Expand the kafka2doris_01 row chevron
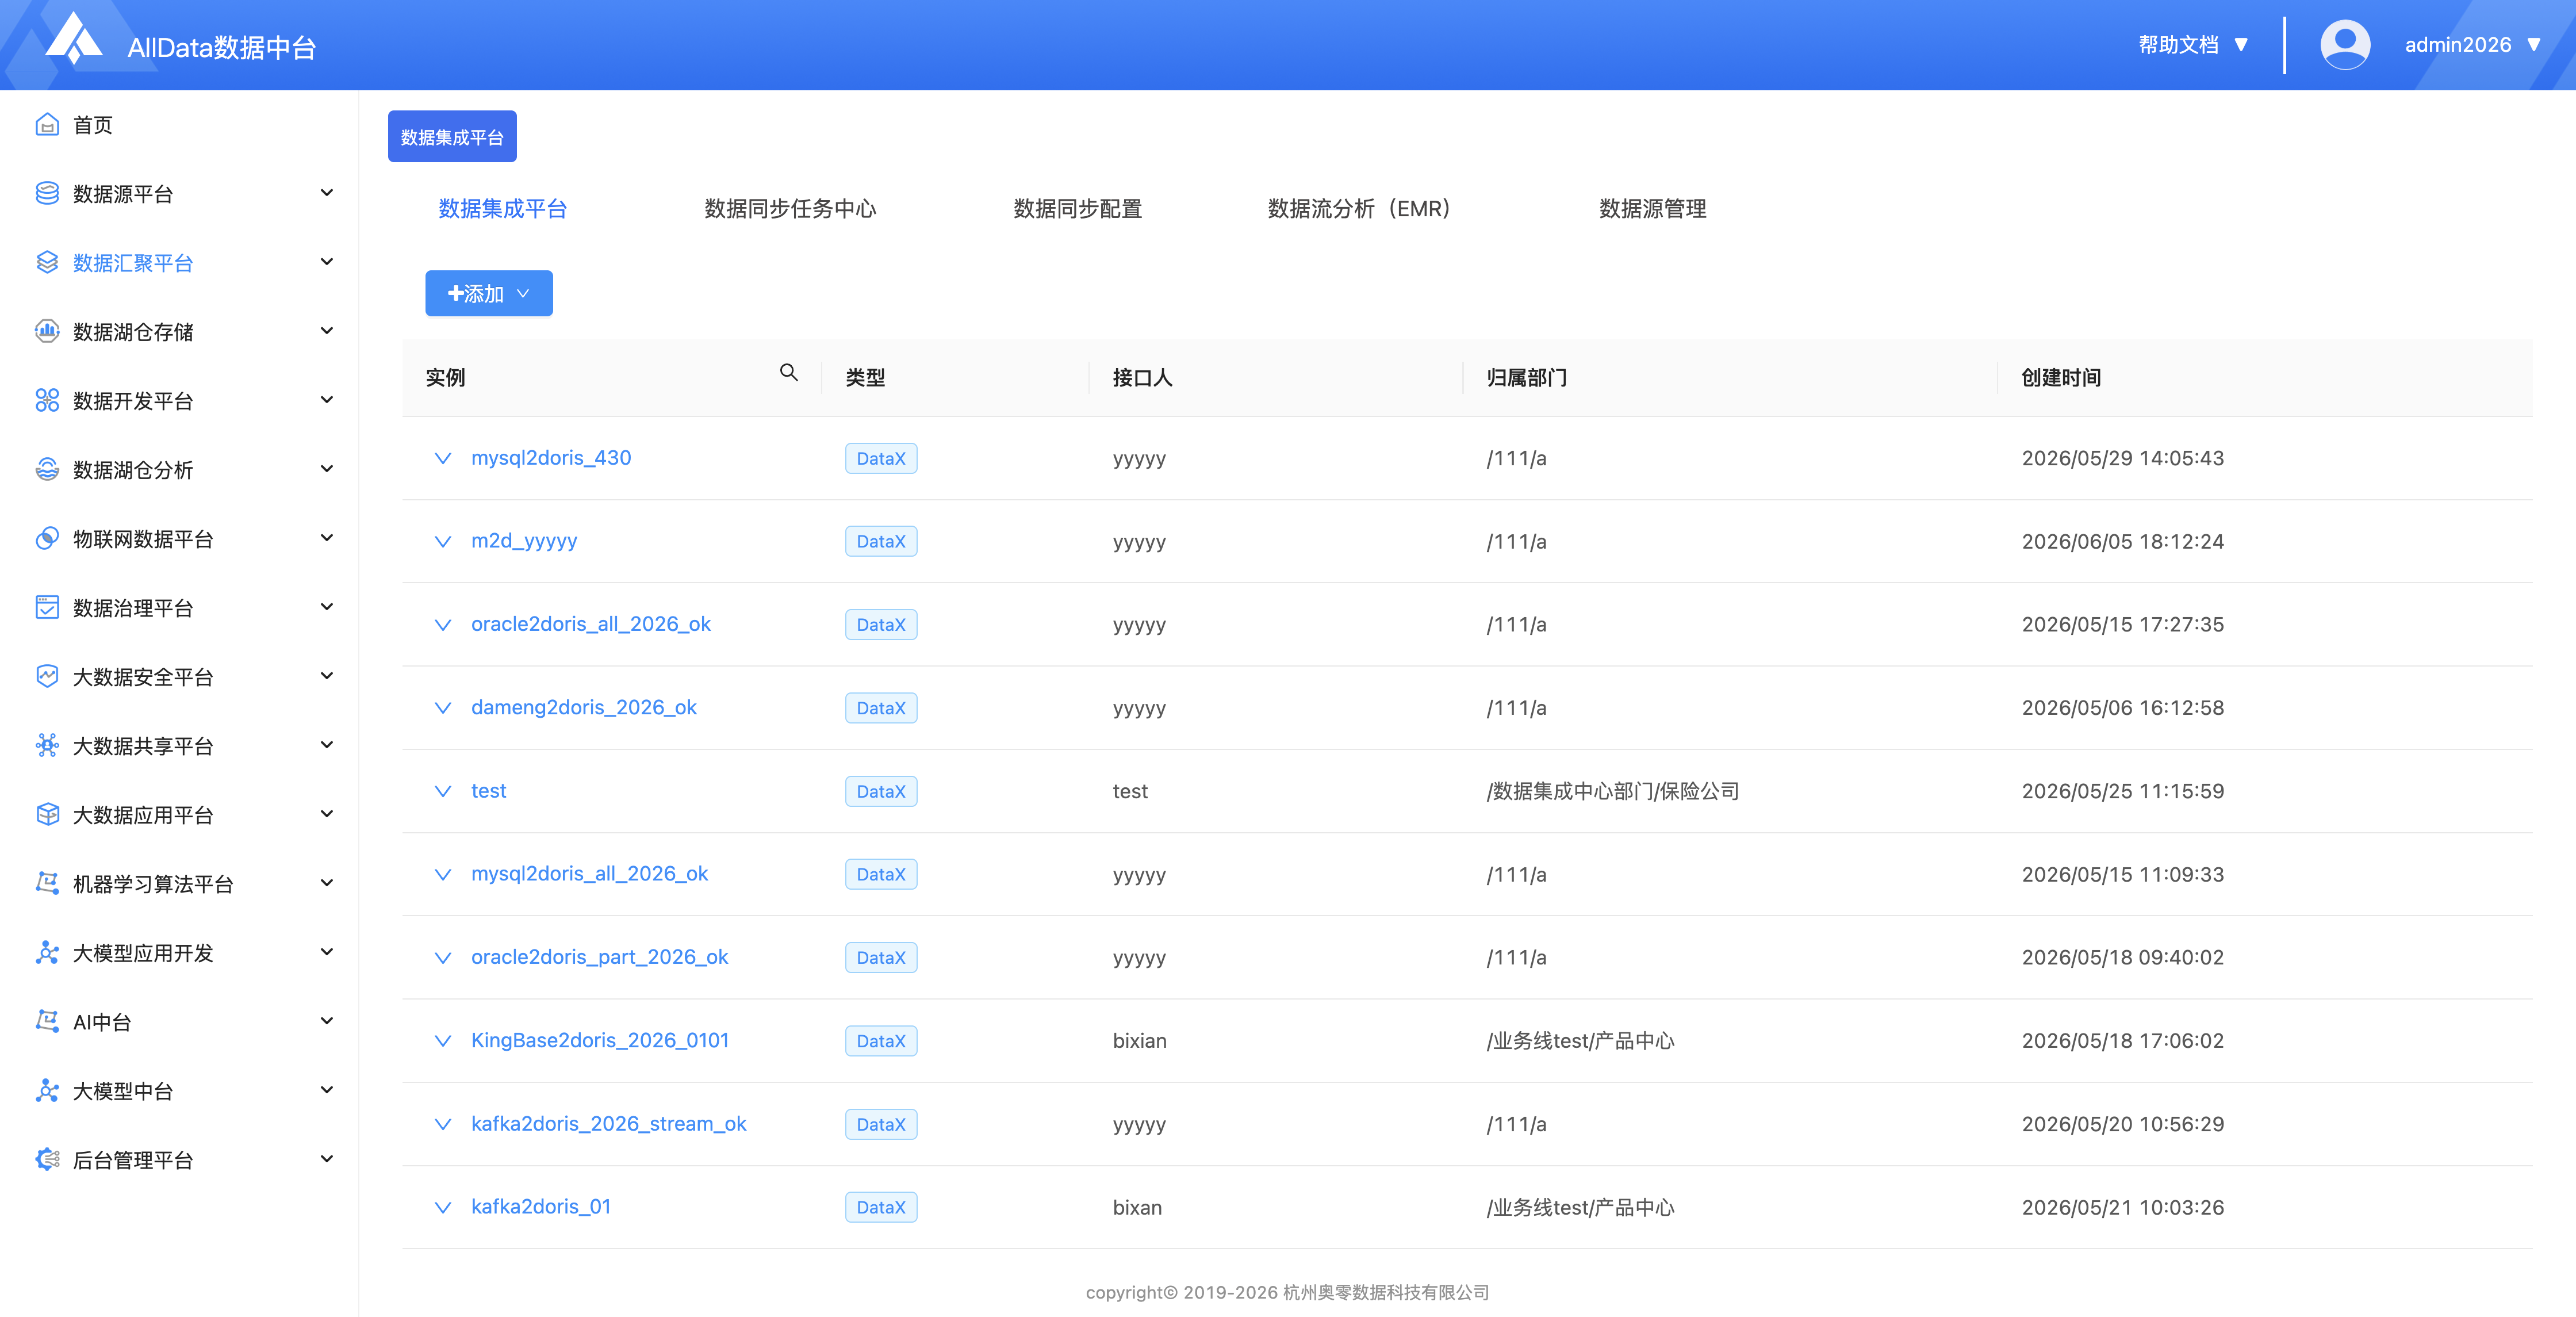The height and width of the screenshot is (1317, 2576). click(443, 1207)
